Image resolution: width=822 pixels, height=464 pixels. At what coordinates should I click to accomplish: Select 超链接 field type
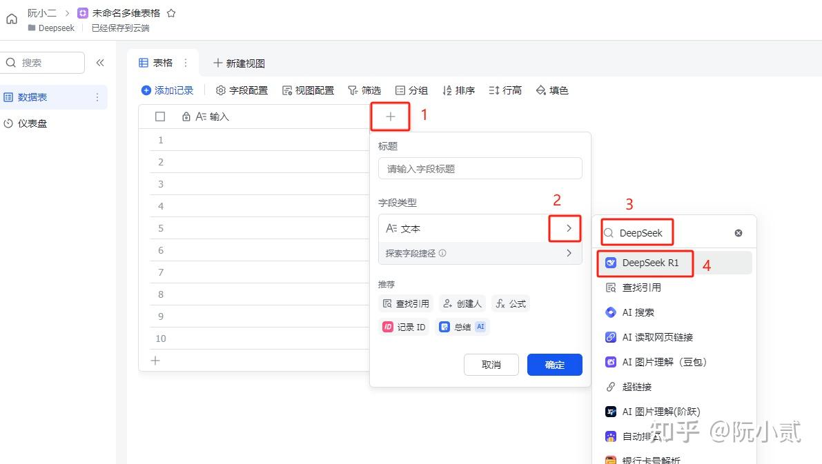coord(674,387)
